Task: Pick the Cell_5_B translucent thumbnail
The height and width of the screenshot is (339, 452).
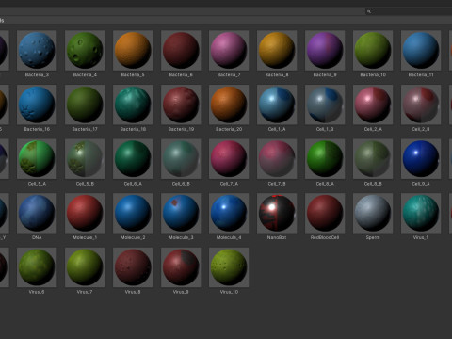Action: (85, 159)
